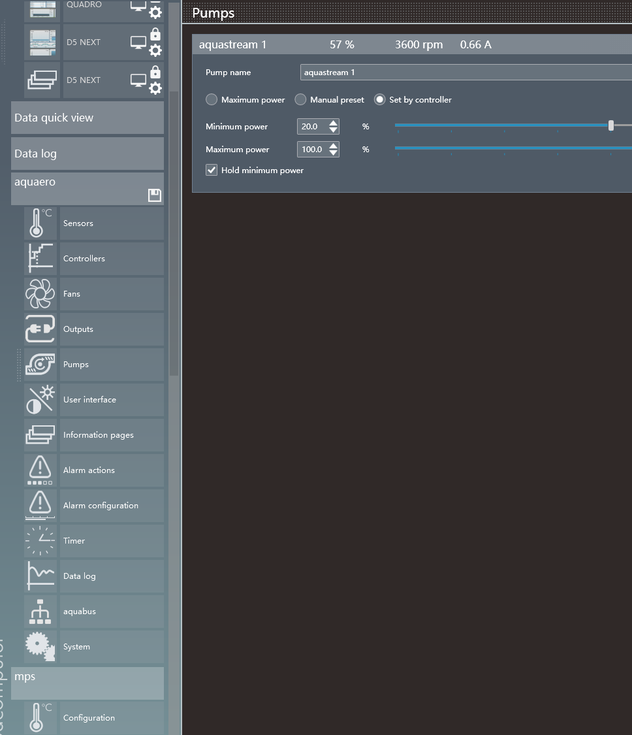Select the QUADRO label in the sidebar
The height and width of the screenshot is (735, 632).
(x=84, y=5)
